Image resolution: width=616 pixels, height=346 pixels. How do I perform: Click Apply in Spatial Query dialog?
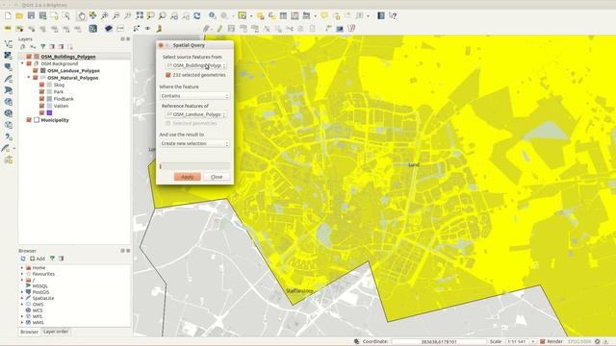point(188,177)
